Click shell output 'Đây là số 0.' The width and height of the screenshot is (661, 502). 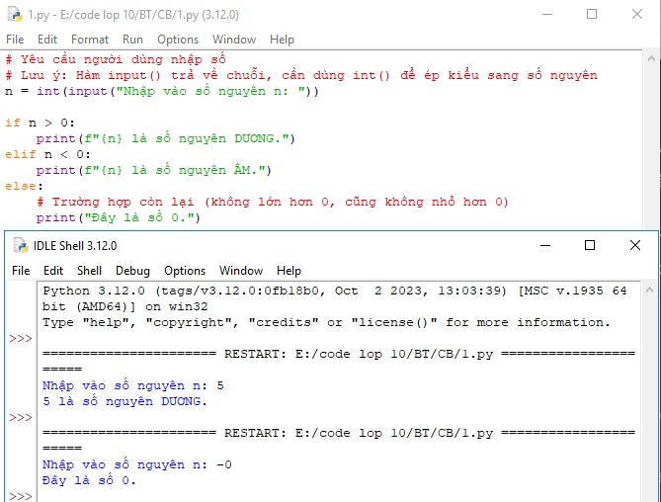[89, 480]
